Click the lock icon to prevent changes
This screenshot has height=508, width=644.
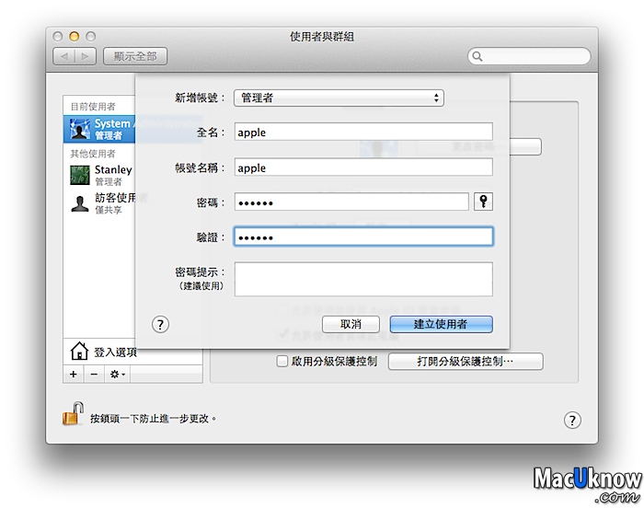point(73,414)
